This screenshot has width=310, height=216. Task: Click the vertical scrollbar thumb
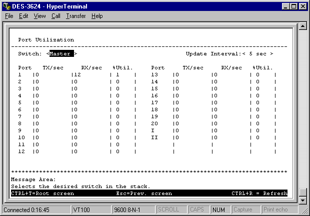point(302,192)
